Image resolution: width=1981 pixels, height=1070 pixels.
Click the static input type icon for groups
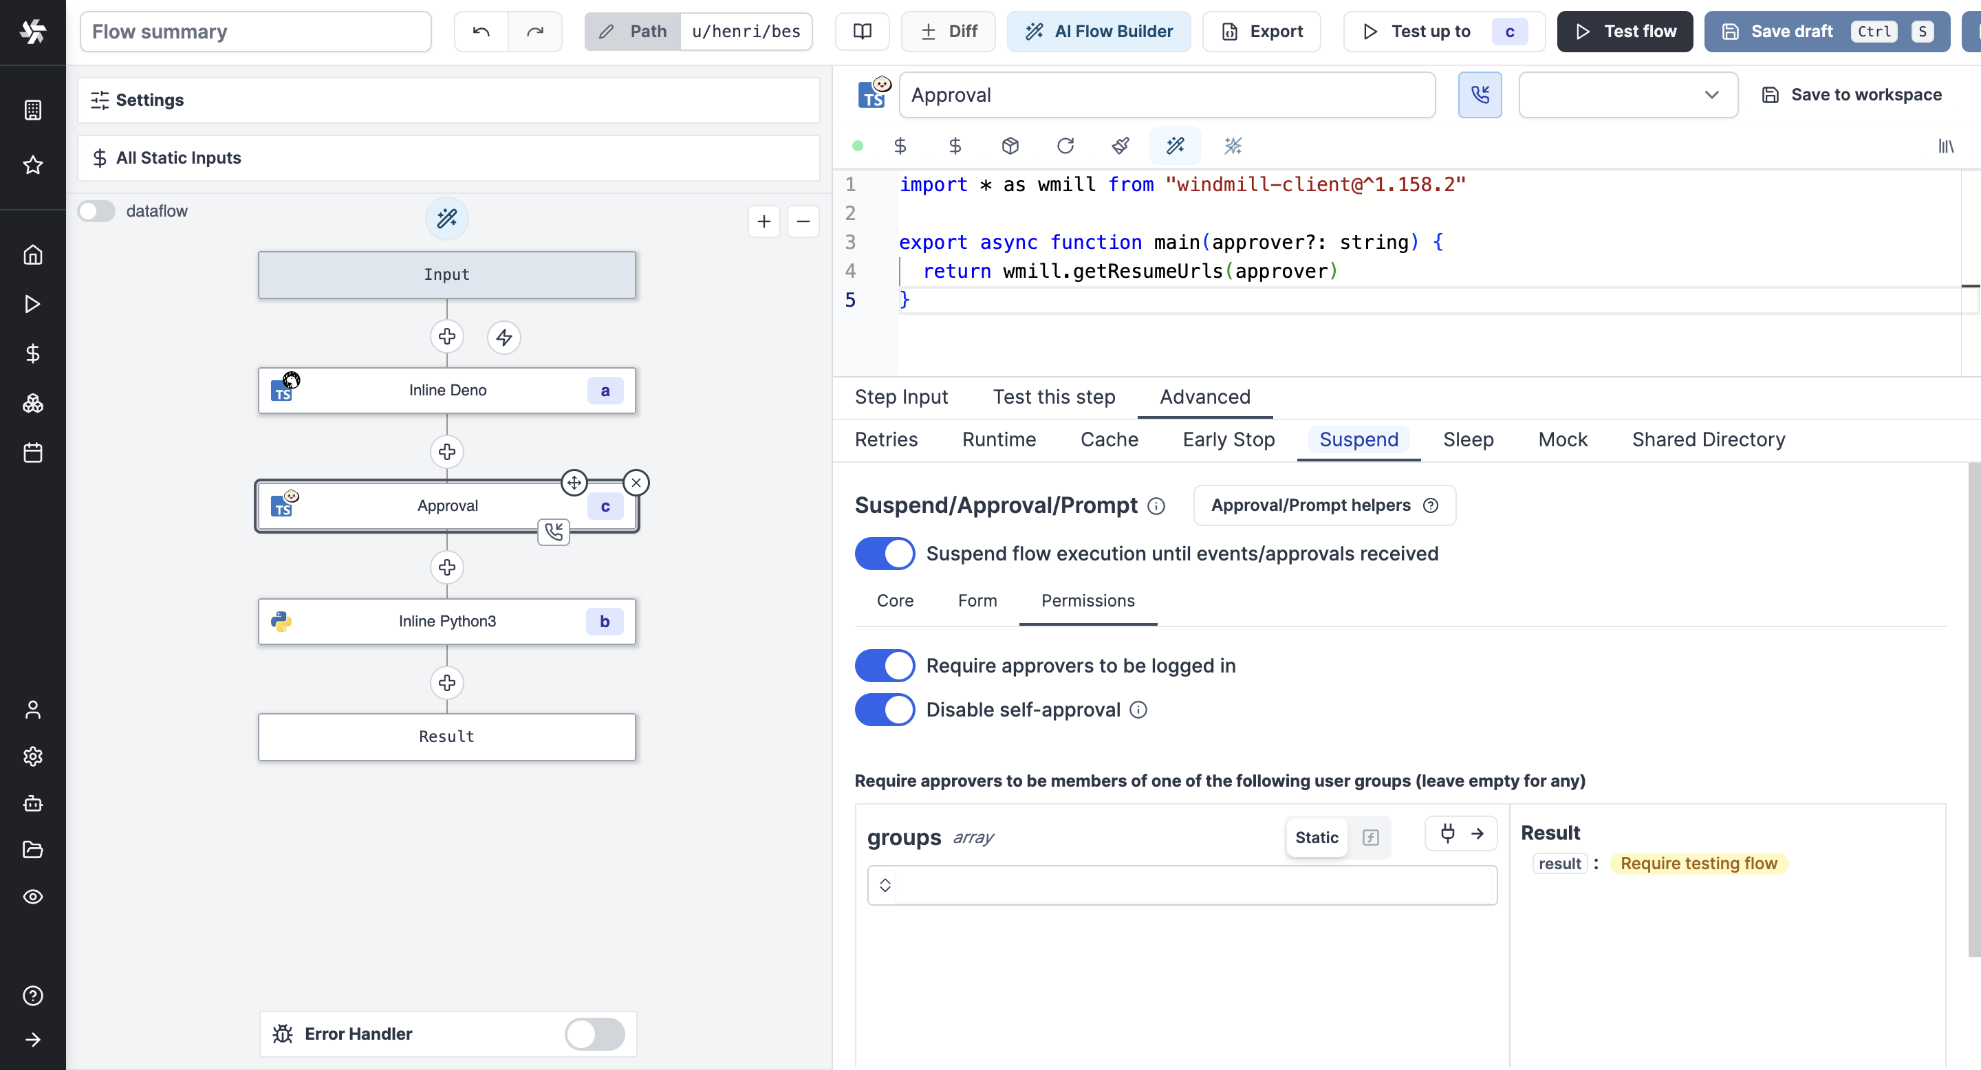[x=1317, y=837]
